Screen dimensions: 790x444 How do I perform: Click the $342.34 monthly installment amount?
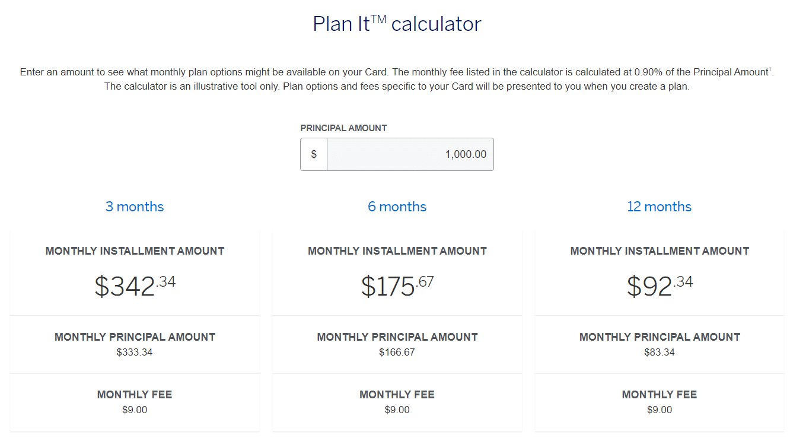tap(135, 286)
